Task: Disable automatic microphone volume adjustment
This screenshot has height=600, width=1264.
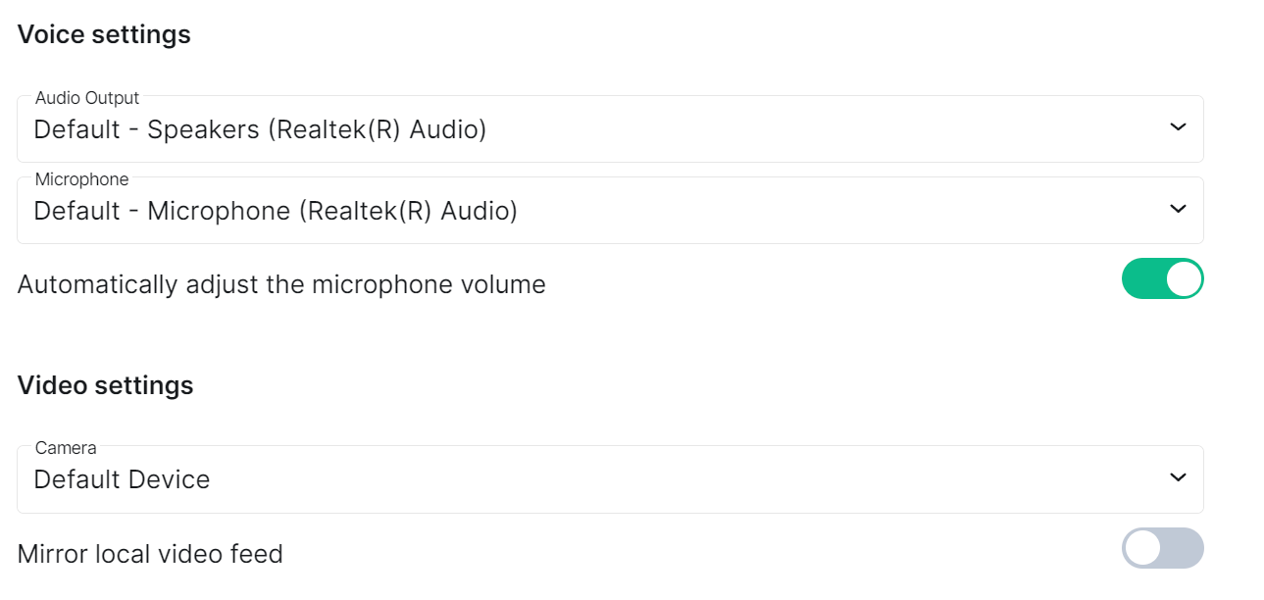Action: (x=1163, y=278)
